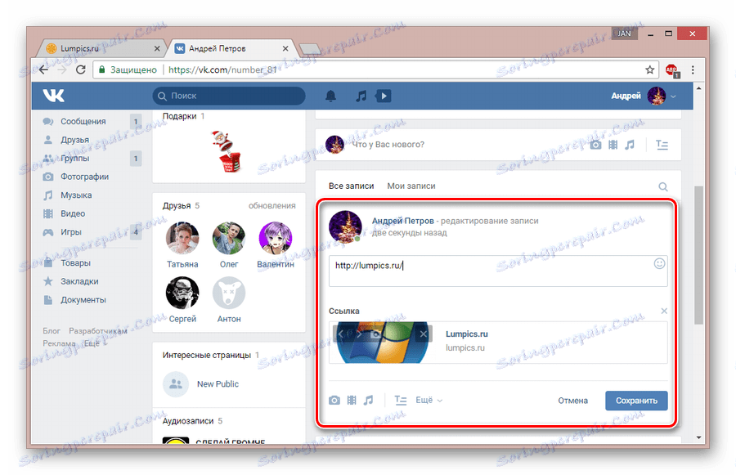Open Группы in sidebar
736x475 pixels.
pos(74,158)
